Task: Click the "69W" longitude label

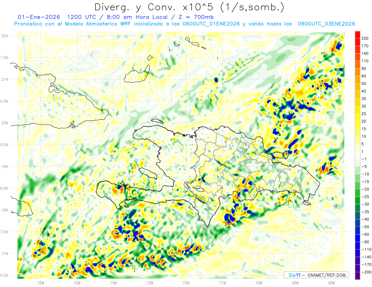Action: pos(295,283)
